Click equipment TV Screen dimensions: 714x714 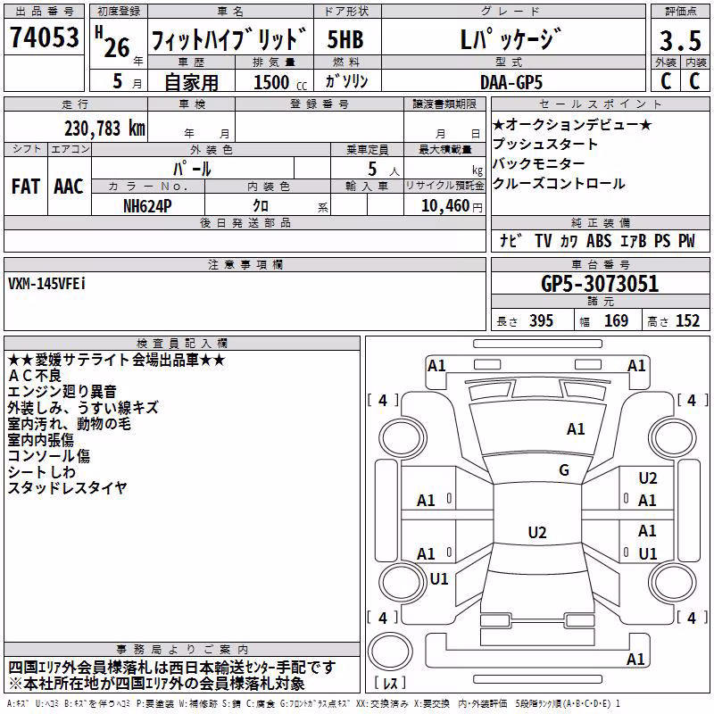[544, 241]
